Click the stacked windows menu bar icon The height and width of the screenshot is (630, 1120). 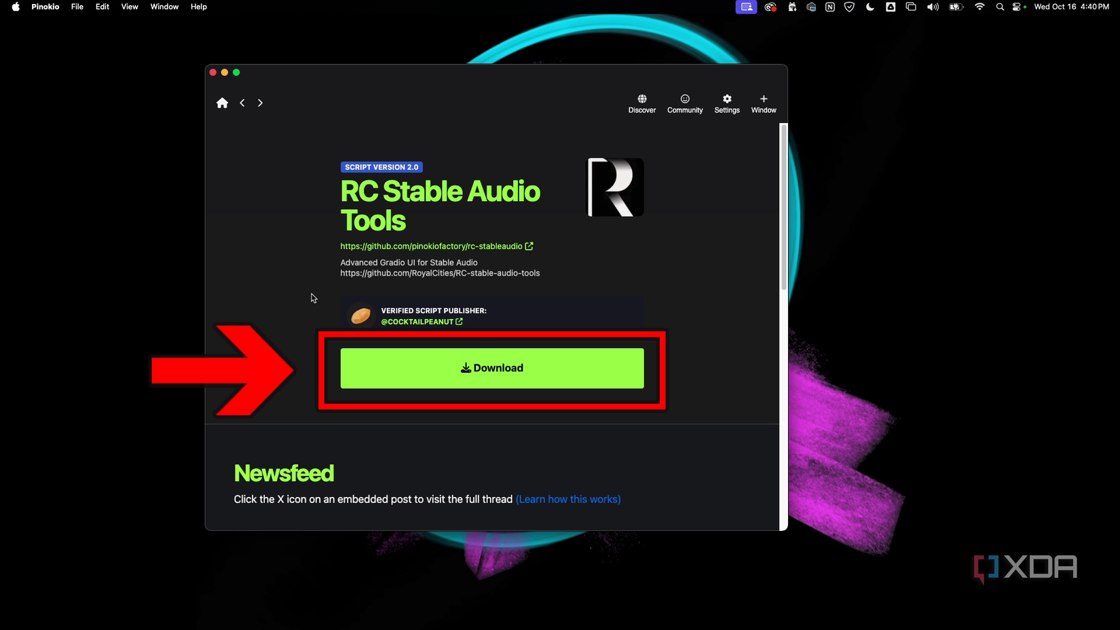pyautogui.click(x=911, y=7)
